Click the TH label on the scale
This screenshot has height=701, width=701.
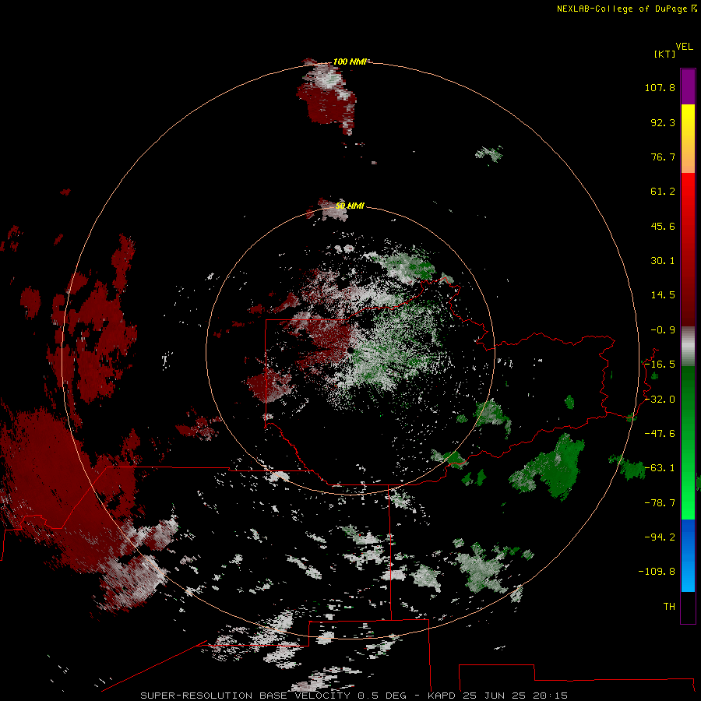point(669,607)
